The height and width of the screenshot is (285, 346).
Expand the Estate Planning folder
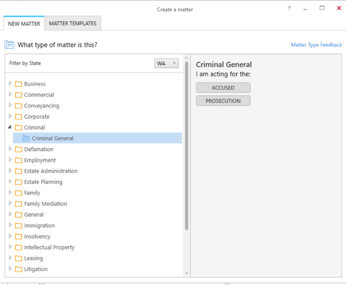coord(10,182)
